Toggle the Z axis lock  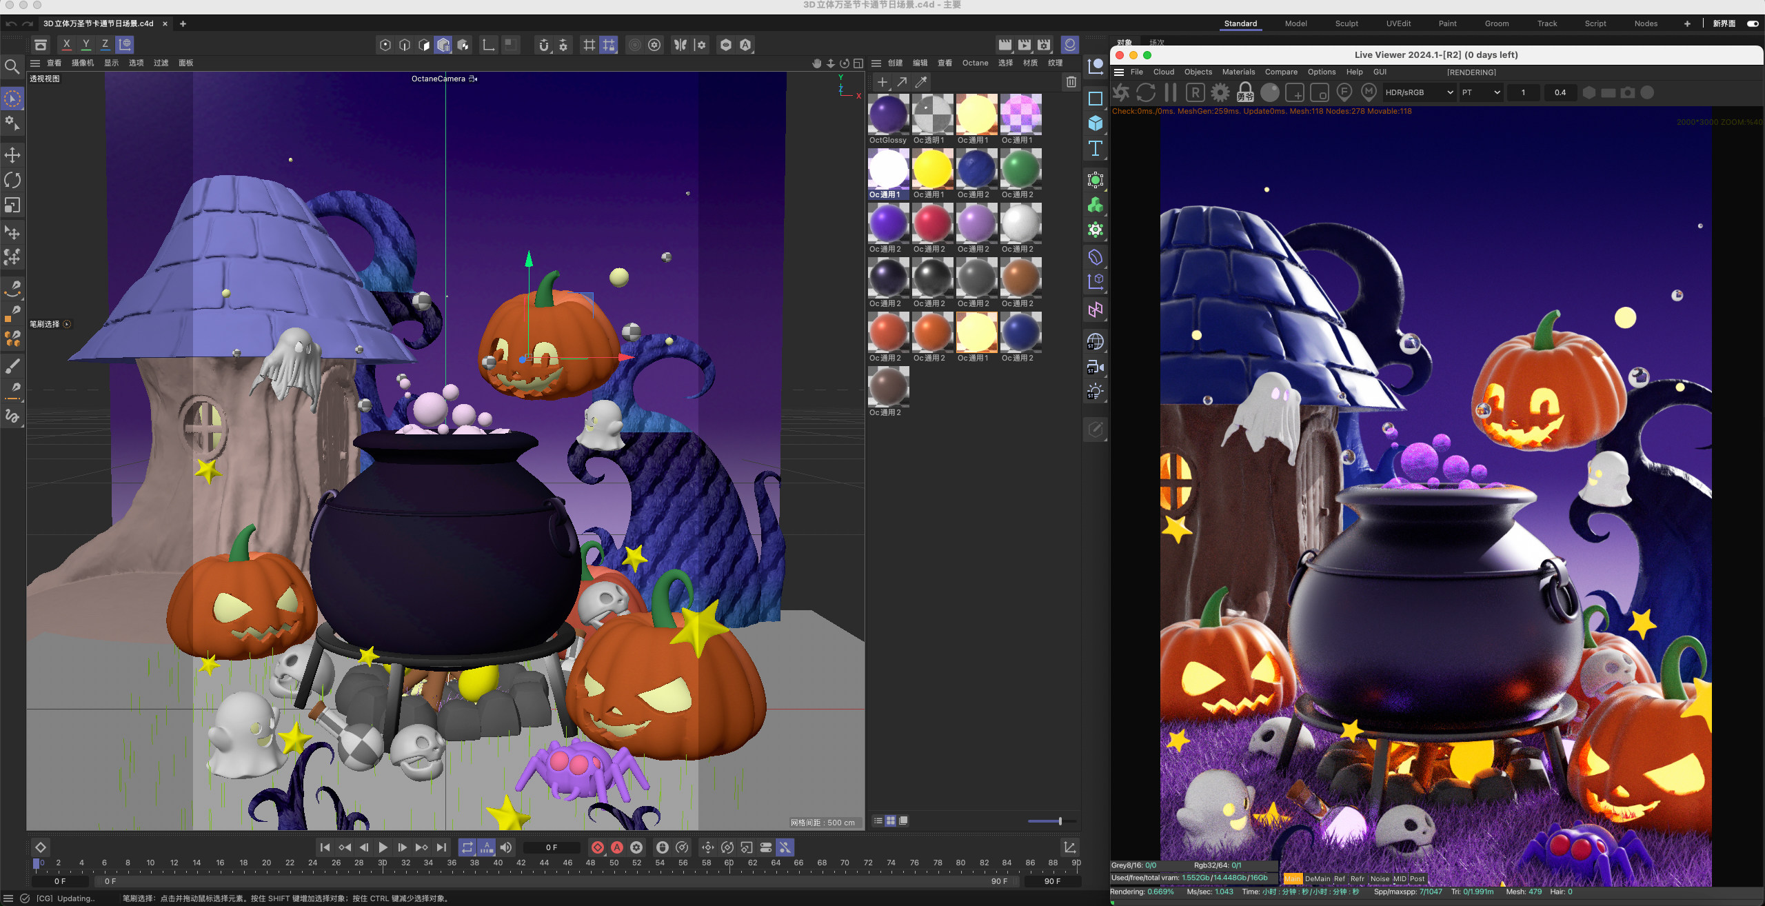coord(105,45)
